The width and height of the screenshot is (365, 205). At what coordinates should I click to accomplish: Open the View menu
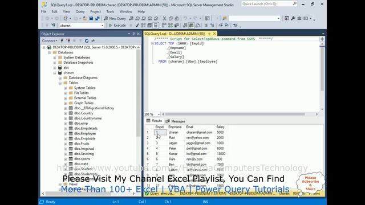pyautogui.click(x=66, y=11)
